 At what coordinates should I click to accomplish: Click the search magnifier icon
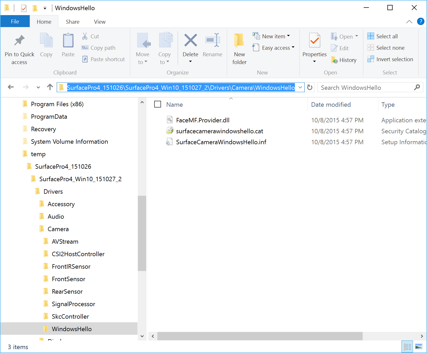[x=417, y=87]
